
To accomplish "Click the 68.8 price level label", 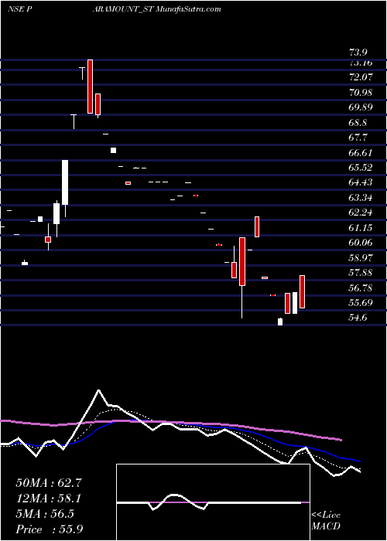I will coord(358,122).
